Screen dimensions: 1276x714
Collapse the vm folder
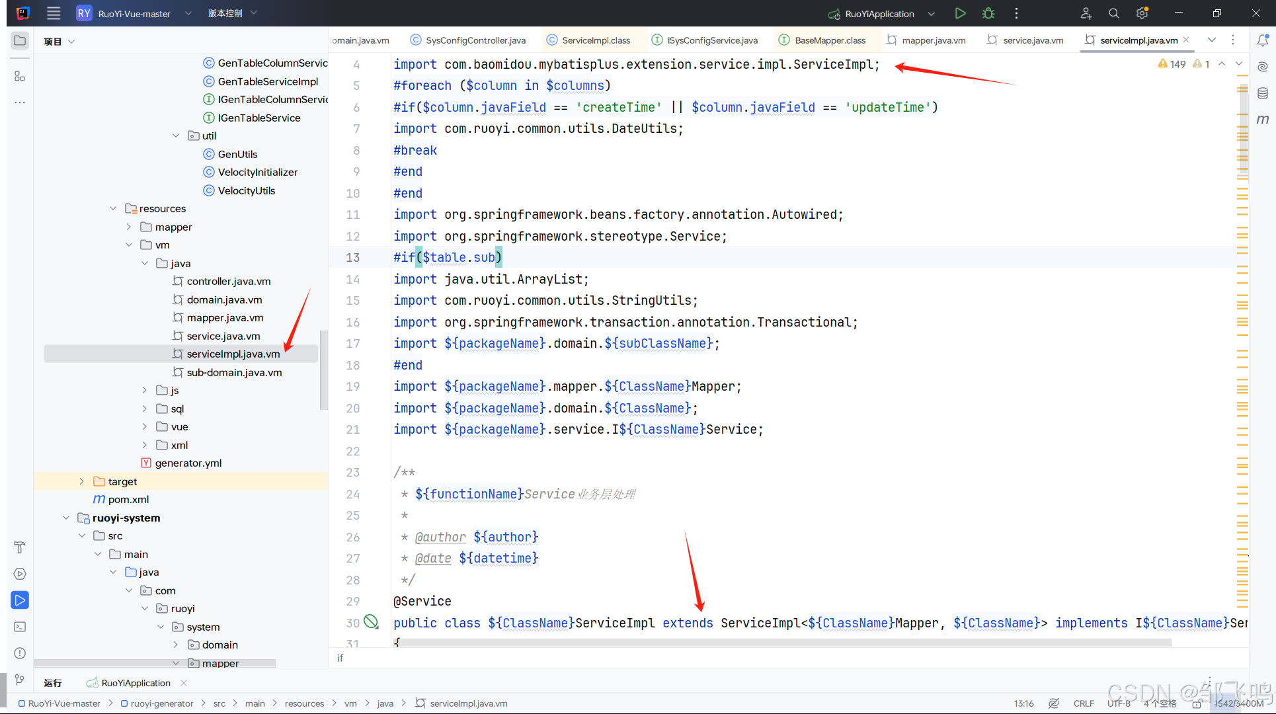[x=129, y=245]
